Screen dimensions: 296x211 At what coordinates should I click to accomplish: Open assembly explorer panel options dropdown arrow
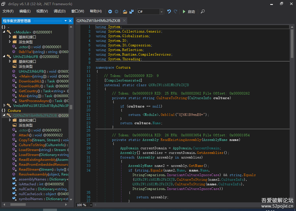65,21
